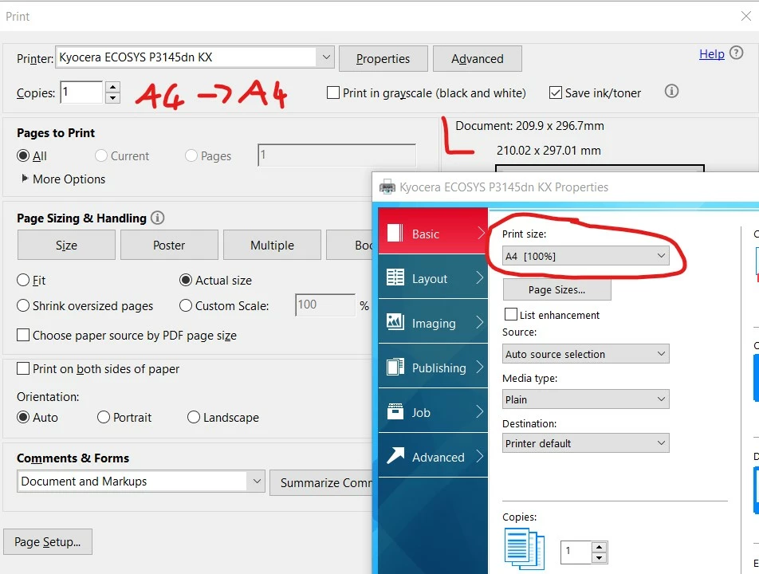This screenshot has height=574, width=759.
Task: Uncheck Save ink/toner checkbox
Action: [x=555, y=92]
